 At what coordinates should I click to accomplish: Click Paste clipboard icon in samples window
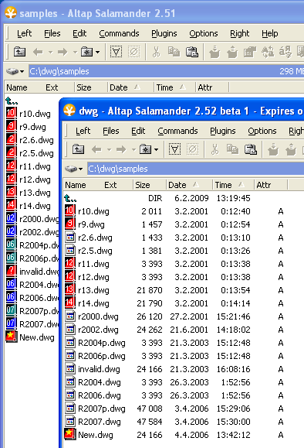(192, 52)
